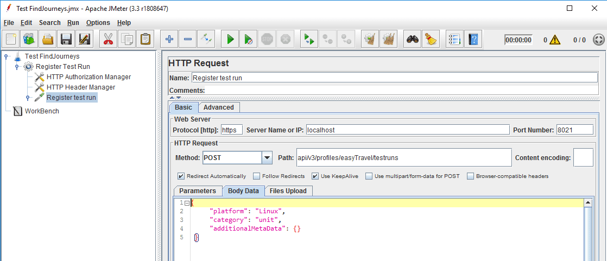Click the Paste clipboard icon
The width and height of the screenshot is (607, 261).
click(145, 39)
